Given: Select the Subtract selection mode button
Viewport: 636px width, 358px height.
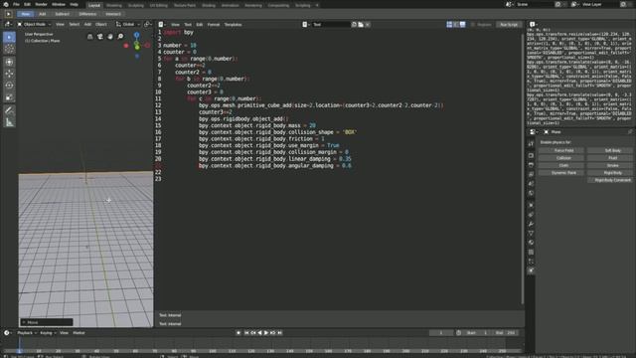Looking at the screenshot, I should [62, 14].
